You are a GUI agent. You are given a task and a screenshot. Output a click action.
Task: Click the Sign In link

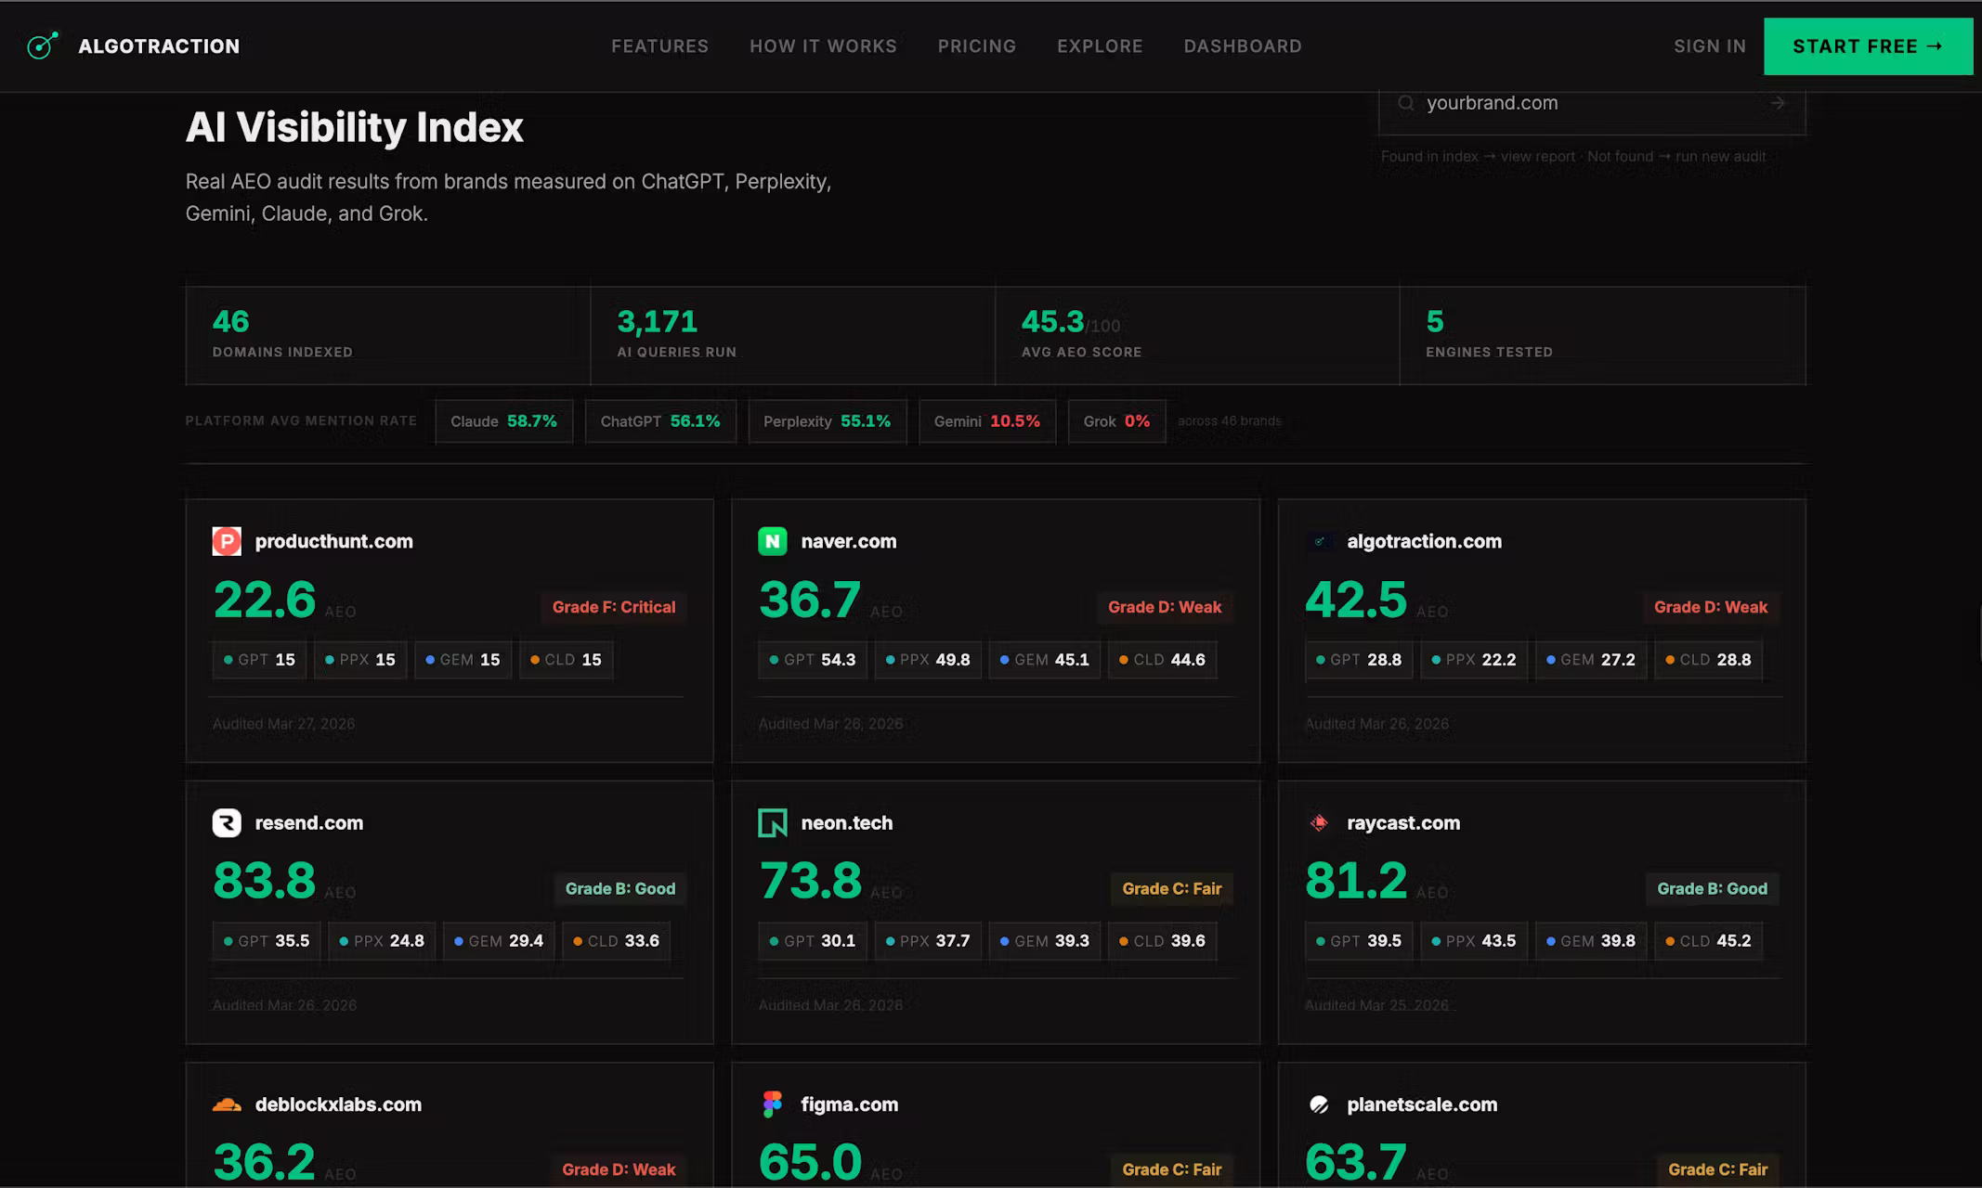point(1710,45)
